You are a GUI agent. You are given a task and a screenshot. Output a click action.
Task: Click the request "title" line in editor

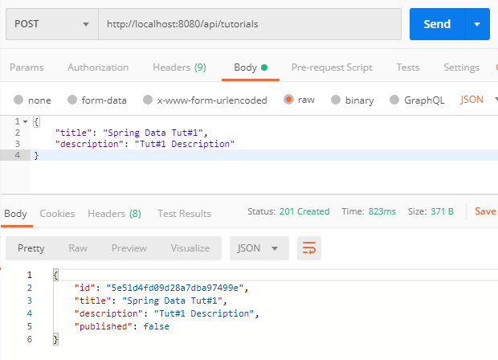pyautogui.click(x=131, y=133)
